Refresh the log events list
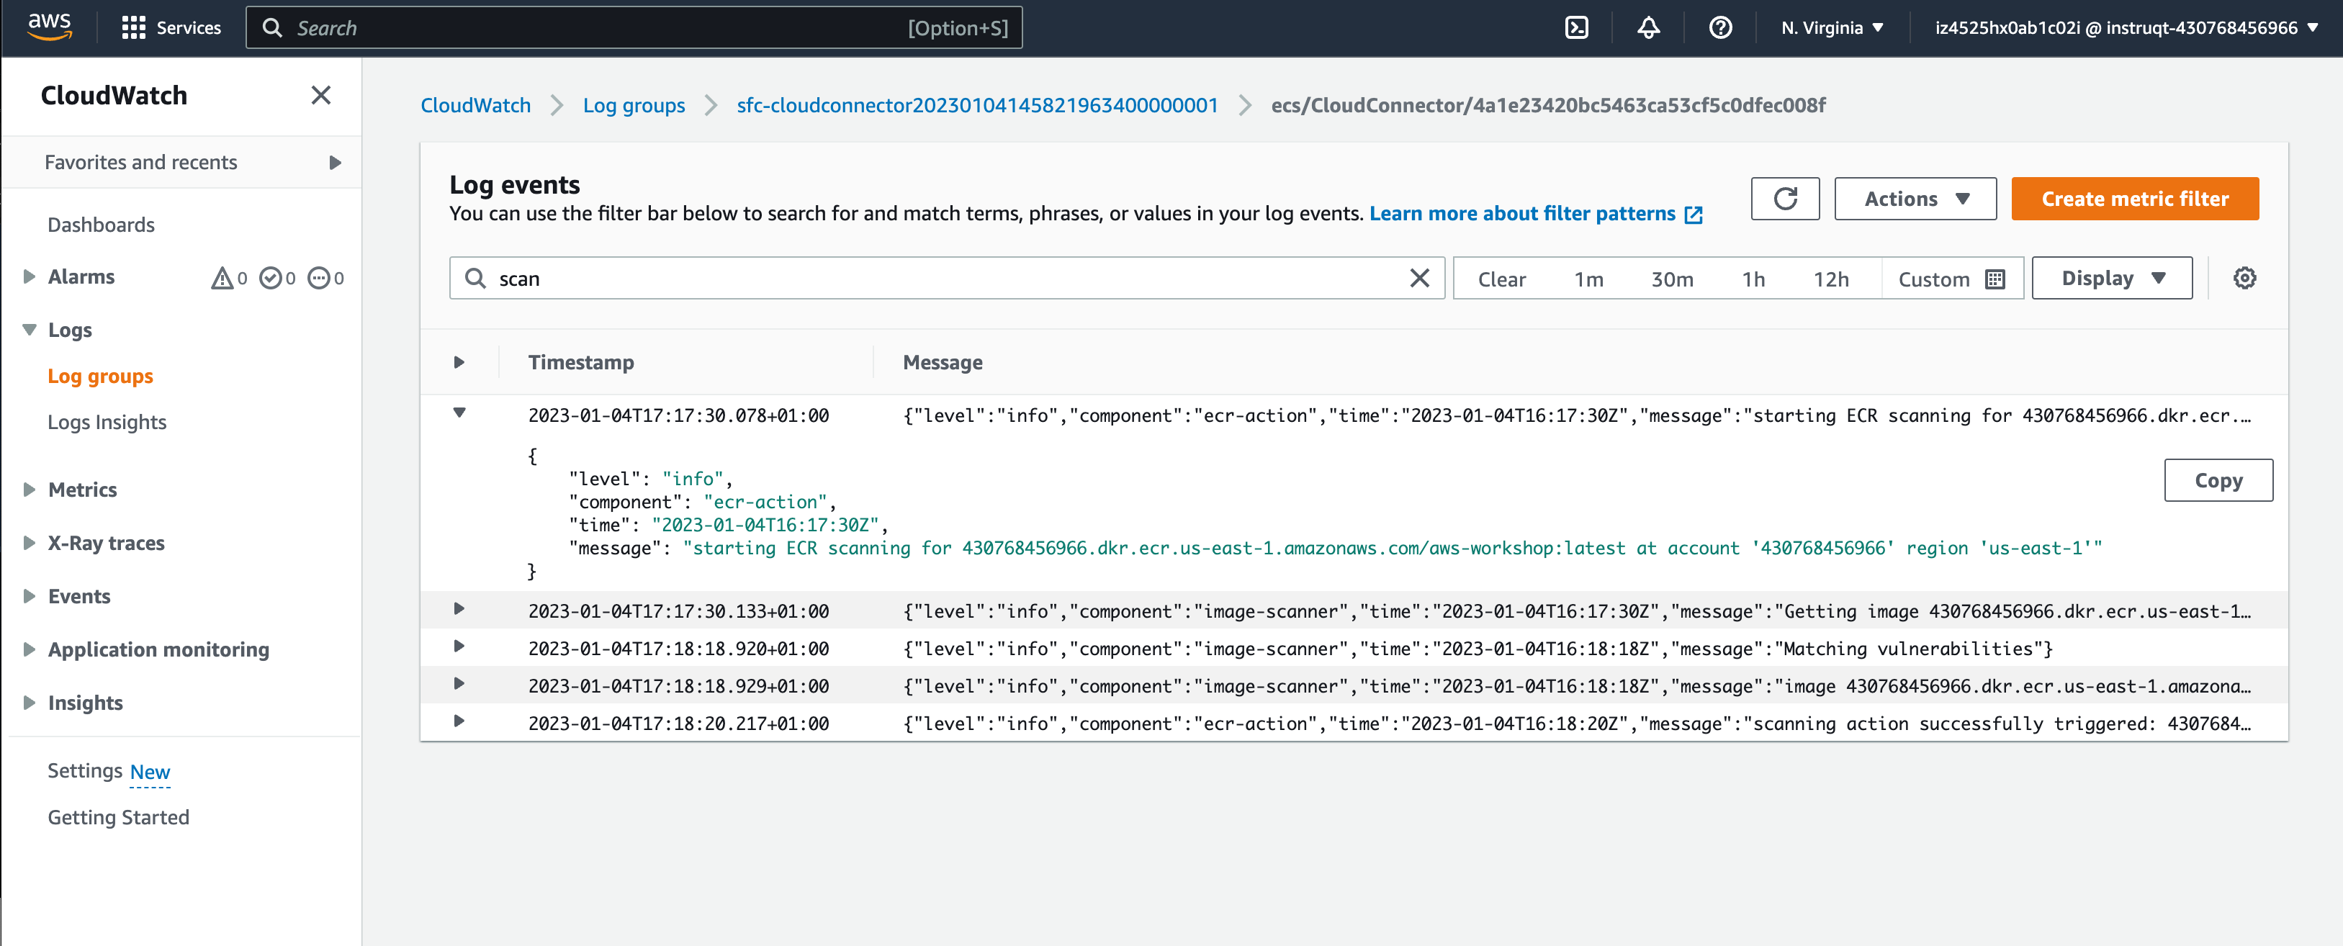The image size is (2343, 946). pos(1784,198)
